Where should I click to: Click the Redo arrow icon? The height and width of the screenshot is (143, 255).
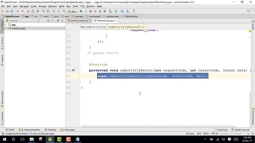point(22,11)
